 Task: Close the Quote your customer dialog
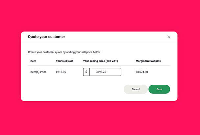169,37
